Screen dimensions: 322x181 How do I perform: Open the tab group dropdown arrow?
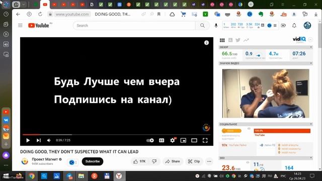pos(24,5)
